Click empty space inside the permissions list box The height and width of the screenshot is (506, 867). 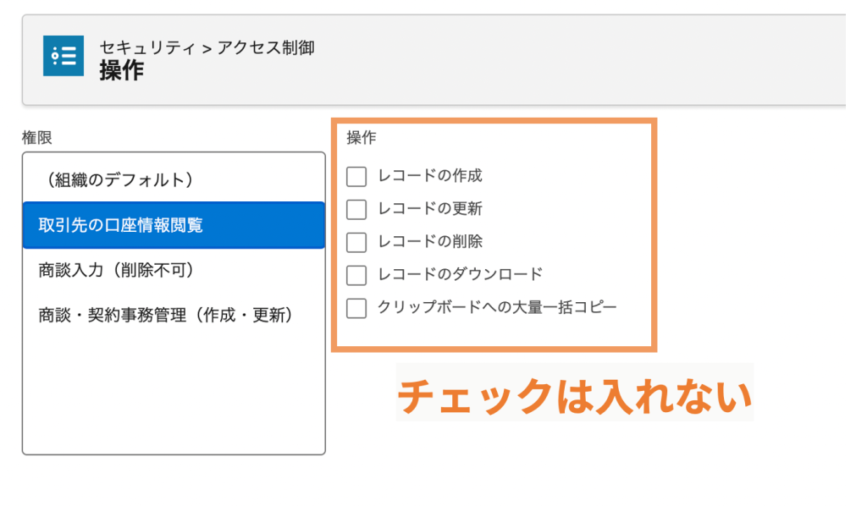[x=174, y=395]
